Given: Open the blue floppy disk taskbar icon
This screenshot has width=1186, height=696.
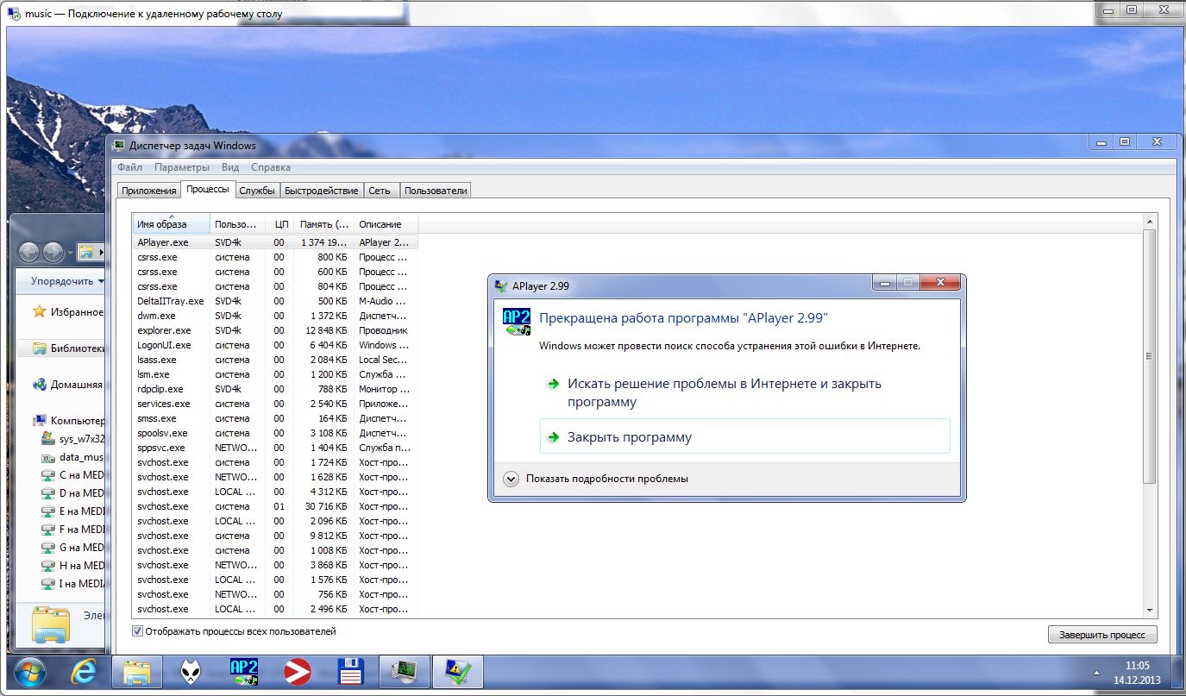Looking at the screenshot, I should click(x=349, y=671).
